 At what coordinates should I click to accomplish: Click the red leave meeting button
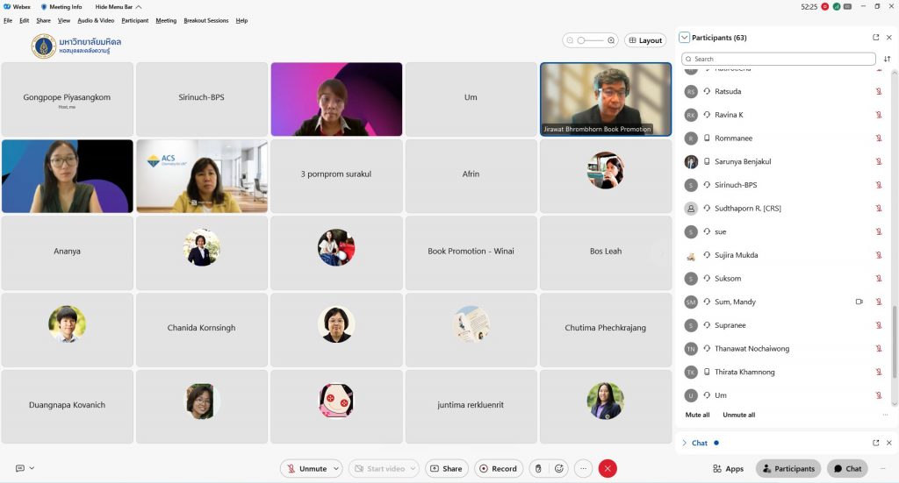(x=608, y=469)
